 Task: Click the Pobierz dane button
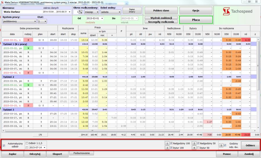[161, 11]
